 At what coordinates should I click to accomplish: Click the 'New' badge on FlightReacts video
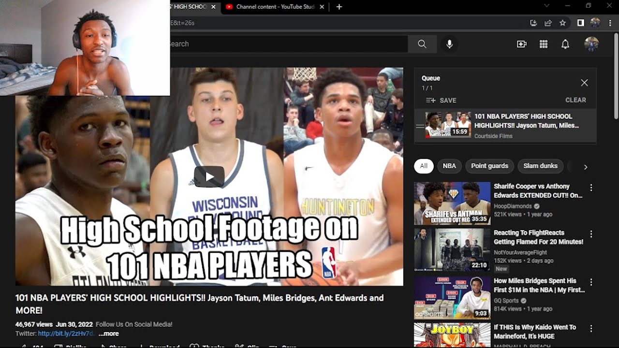click(501, 269)
